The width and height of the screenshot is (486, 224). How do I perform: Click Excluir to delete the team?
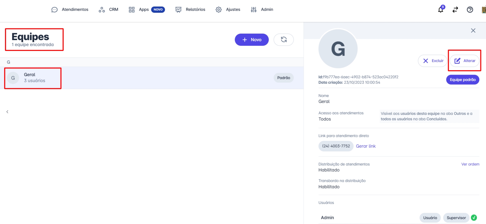point(433,61)
